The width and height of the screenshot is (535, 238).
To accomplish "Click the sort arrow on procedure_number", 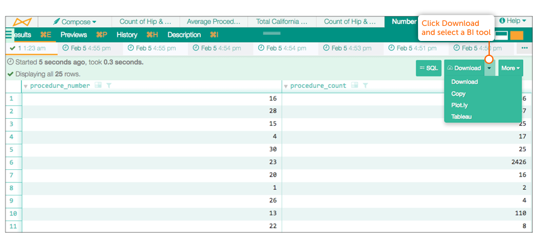I will pyautogui.click(x=25, y=86).
